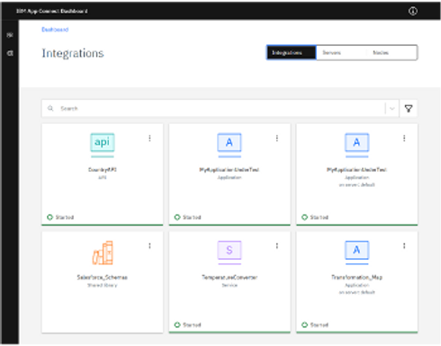The image size is (441, 346).
Task: Open the overflow menu on CountryAPI card
Action: pyautogui.click(x=149, y=138)
